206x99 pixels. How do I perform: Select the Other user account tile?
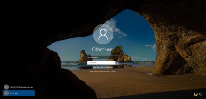[x=18, y=93]
